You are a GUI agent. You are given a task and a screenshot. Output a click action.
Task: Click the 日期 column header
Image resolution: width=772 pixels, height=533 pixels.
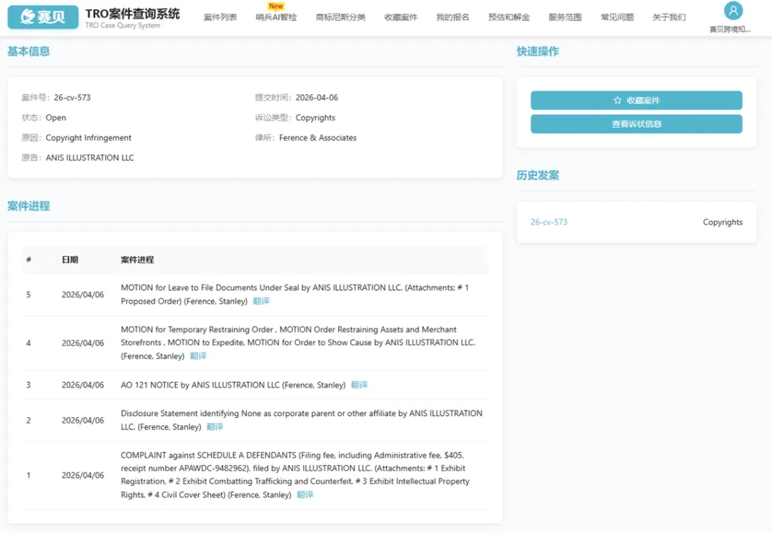point(70,259)
